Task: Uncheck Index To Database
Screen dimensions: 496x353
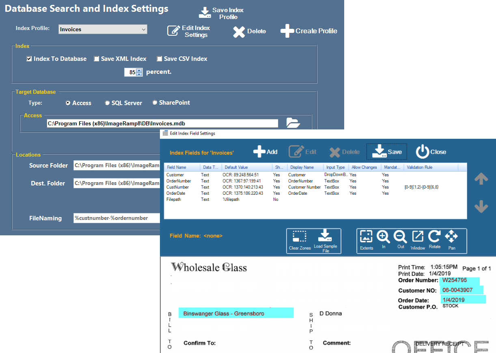Action: point(29,59)
